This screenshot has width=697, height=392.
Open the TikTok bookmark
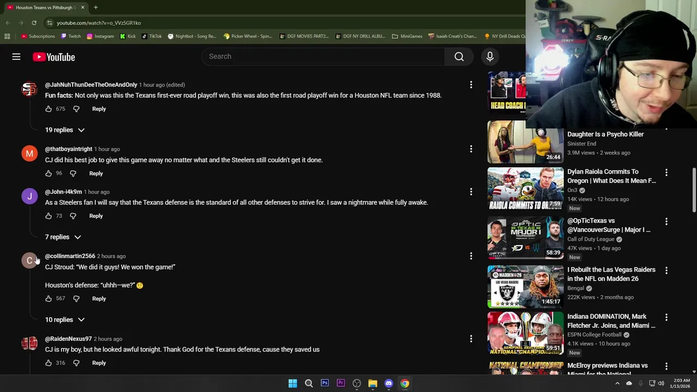(152, 36)
